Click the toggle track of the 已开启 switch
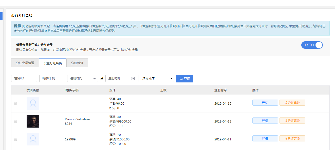The image size is (335, 150). click(x=312, y=45)
